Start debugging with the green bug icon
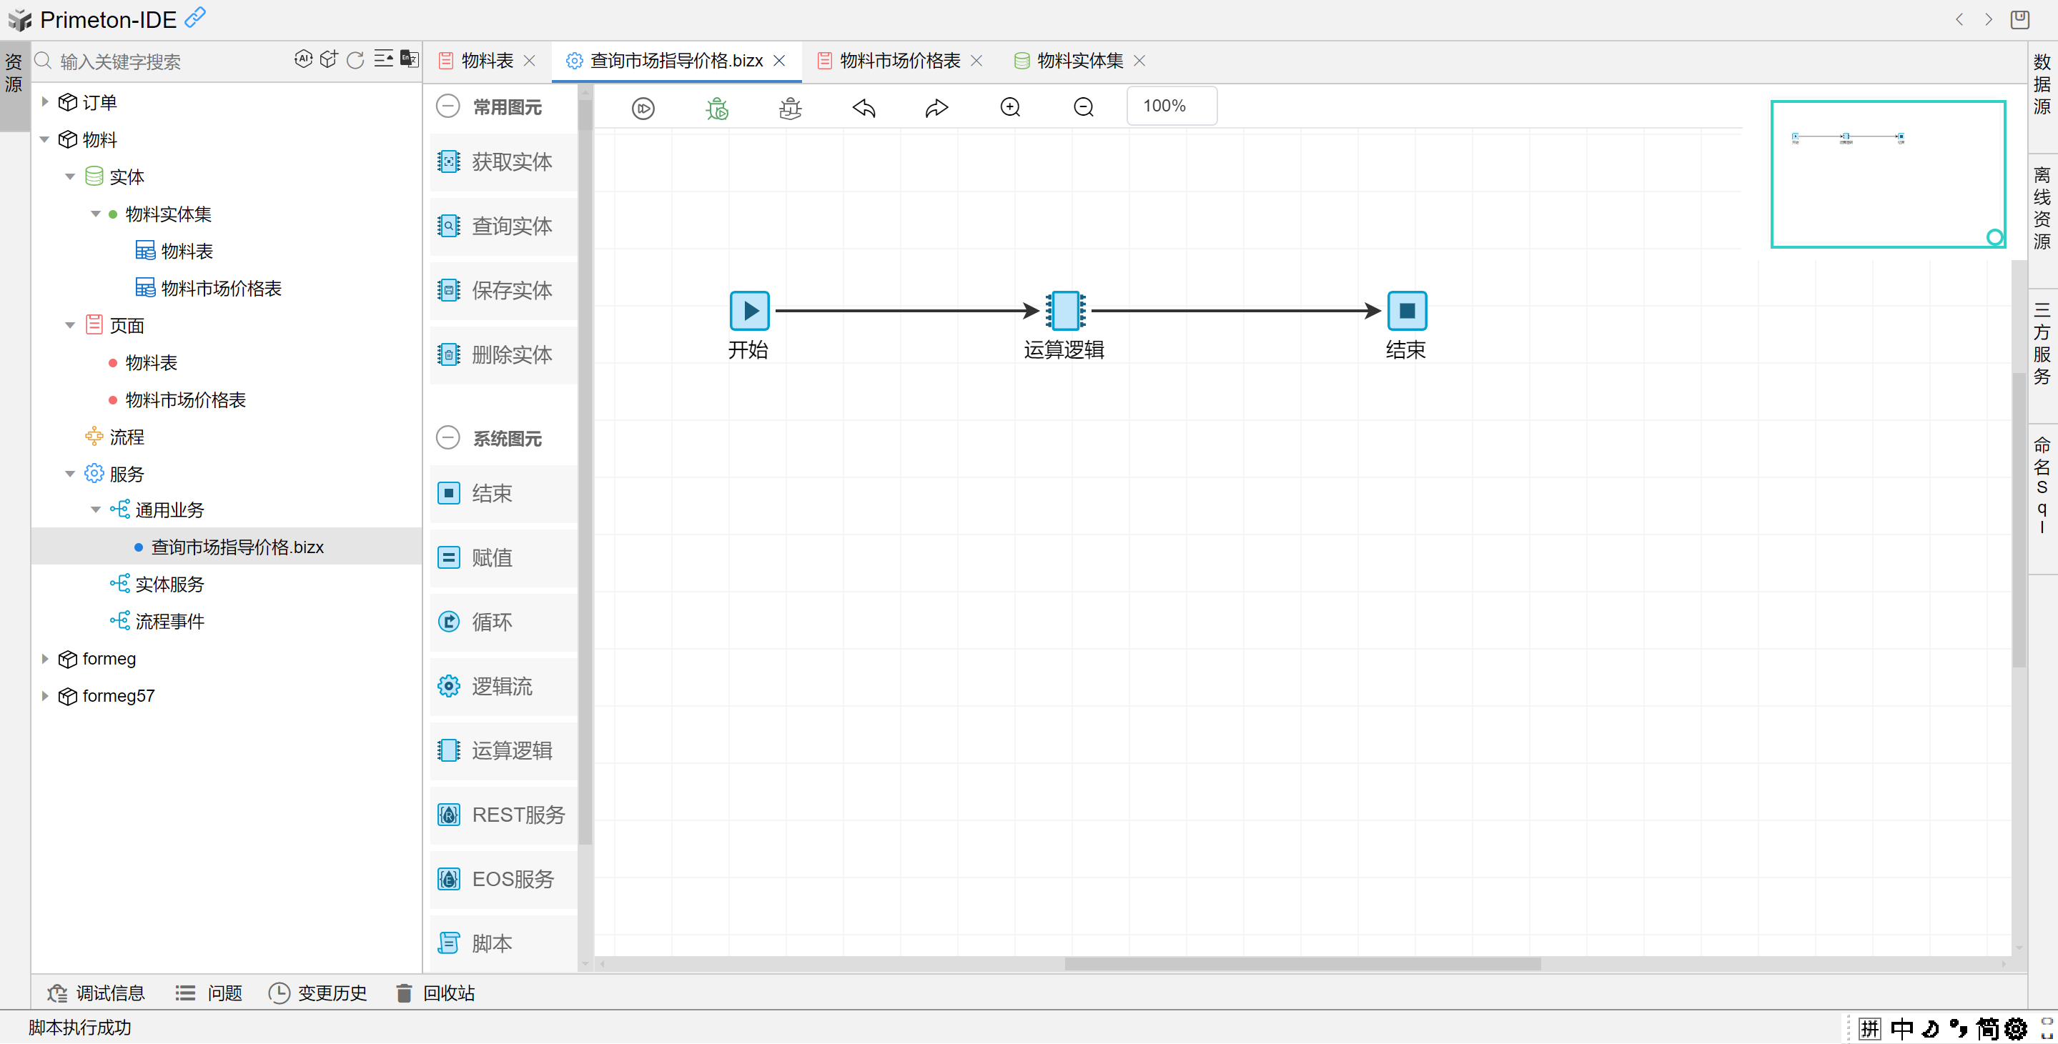This screenshot has height=1044, width=2058. (x=717, y=108)
